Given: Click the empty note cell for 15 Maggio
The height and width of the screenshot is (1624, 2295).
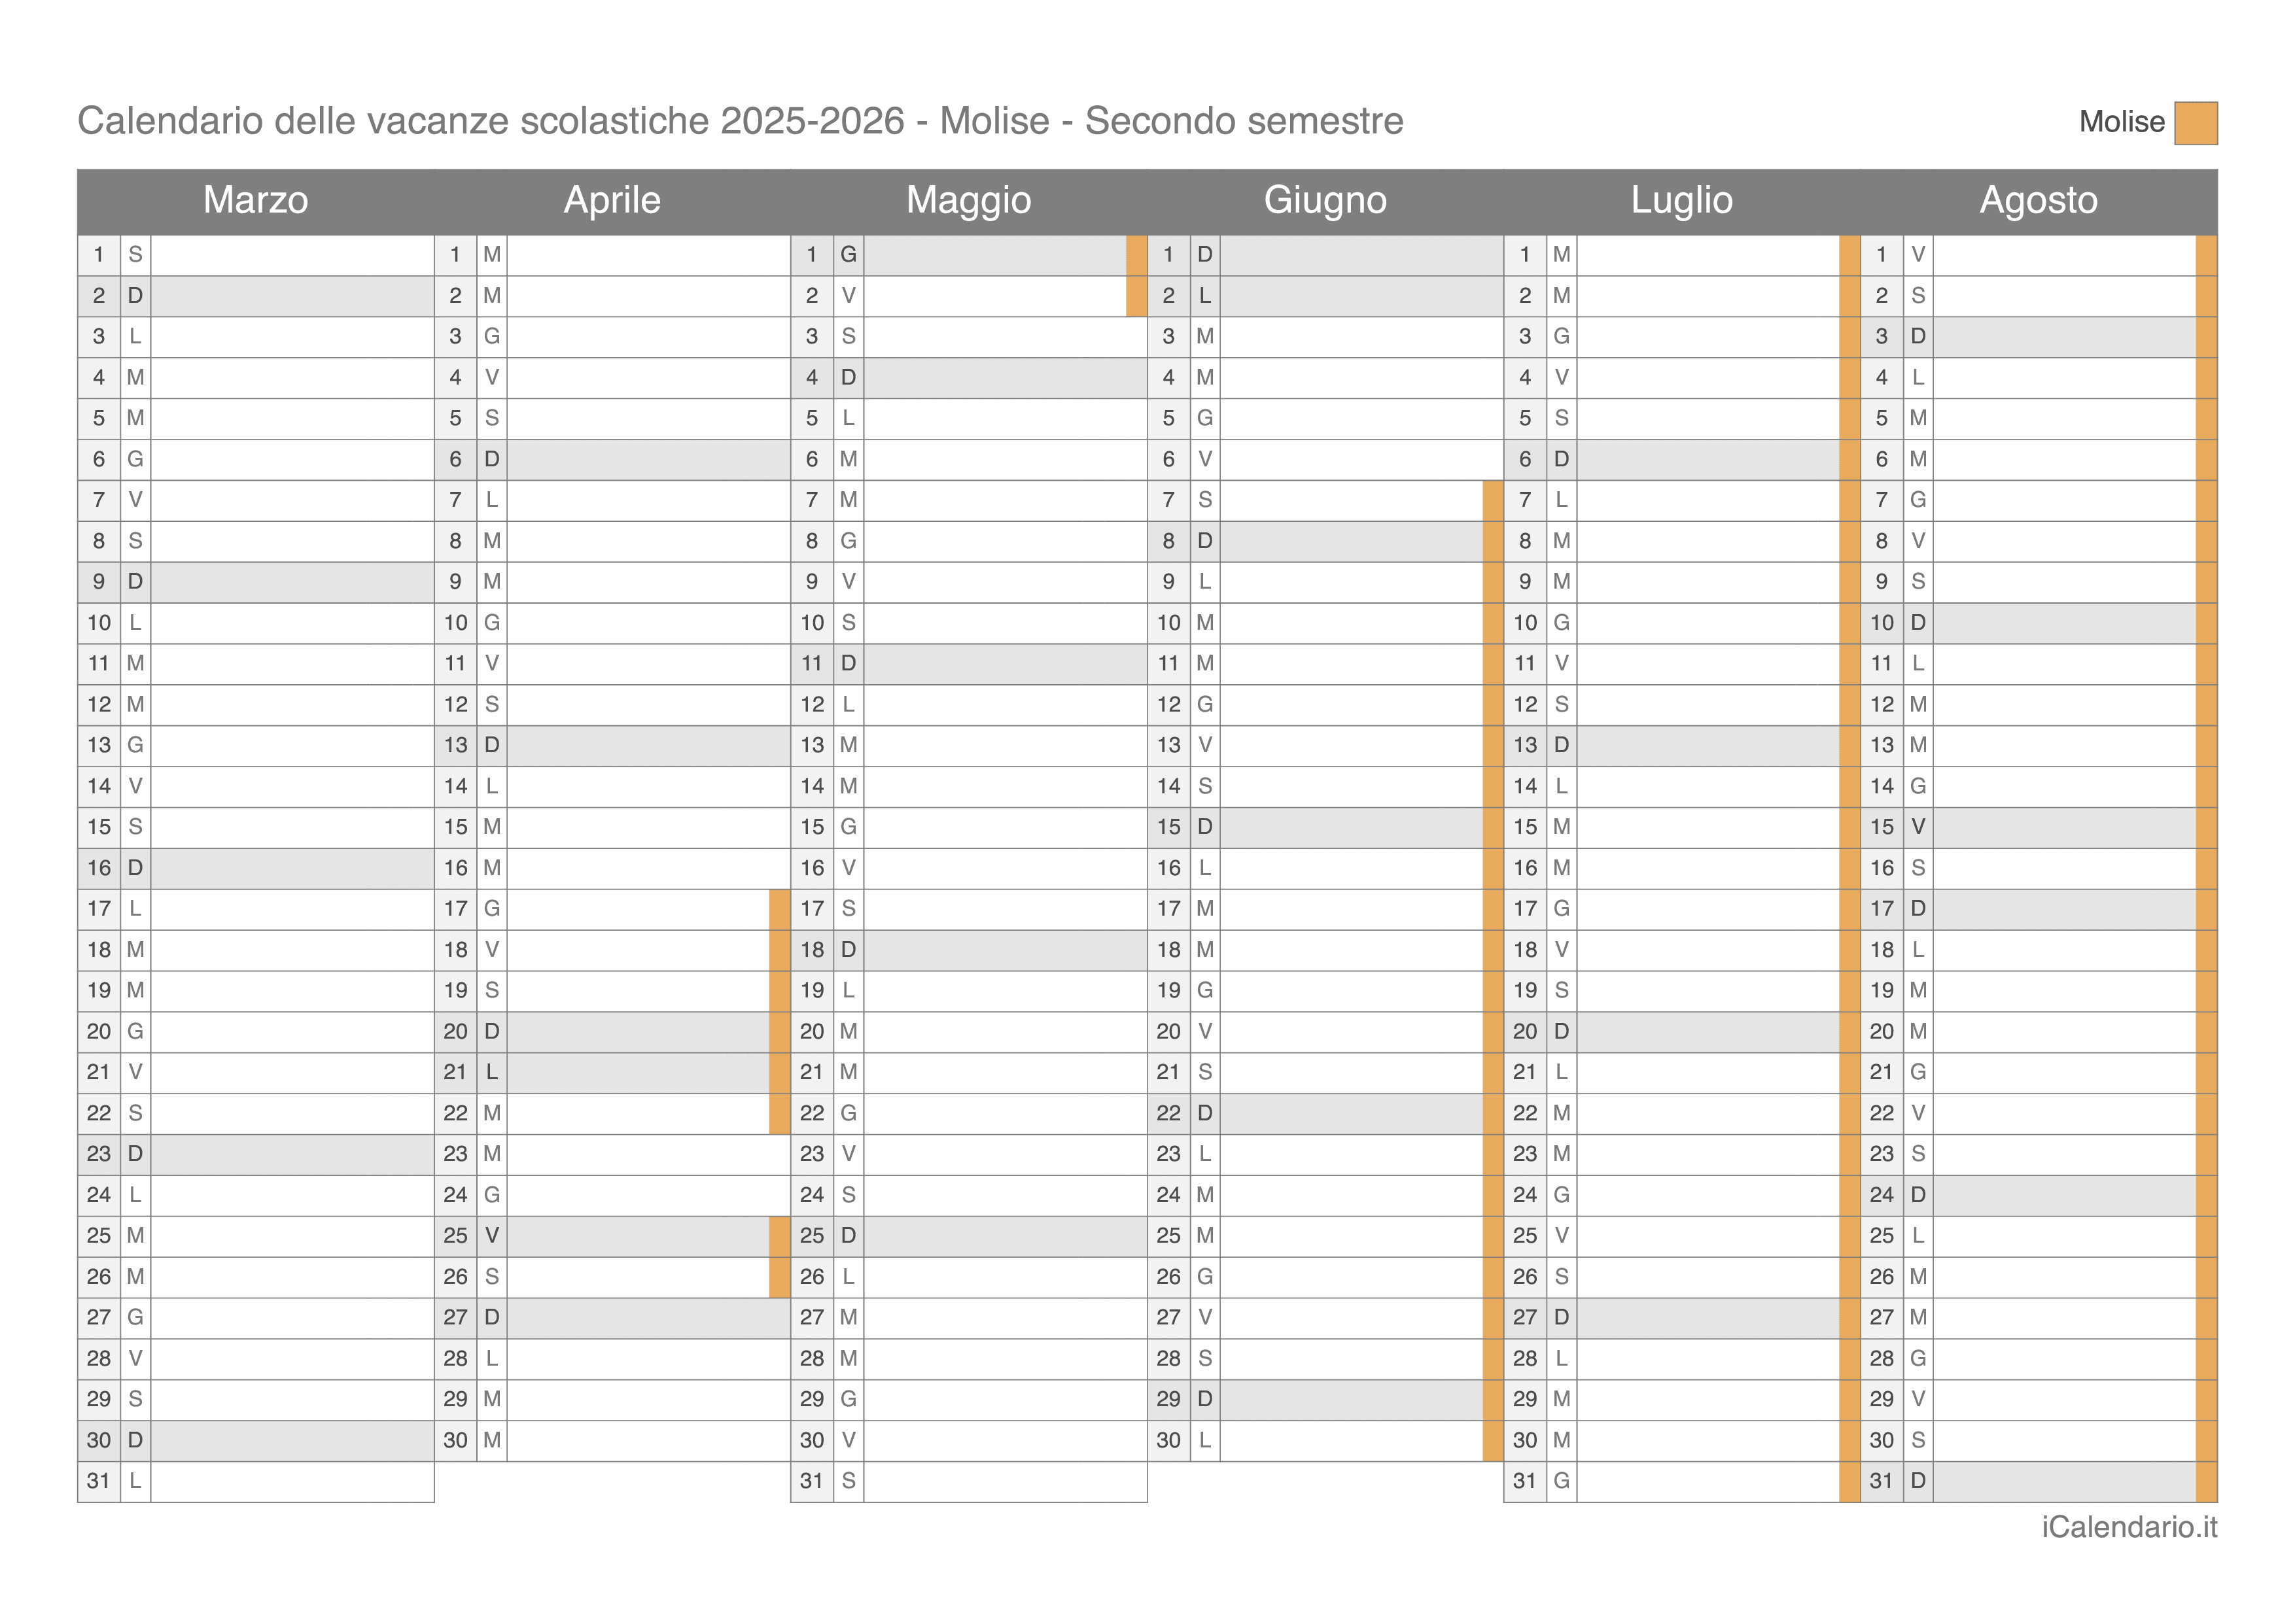Looking at the screenshot, I should (x=1005, y=827).
